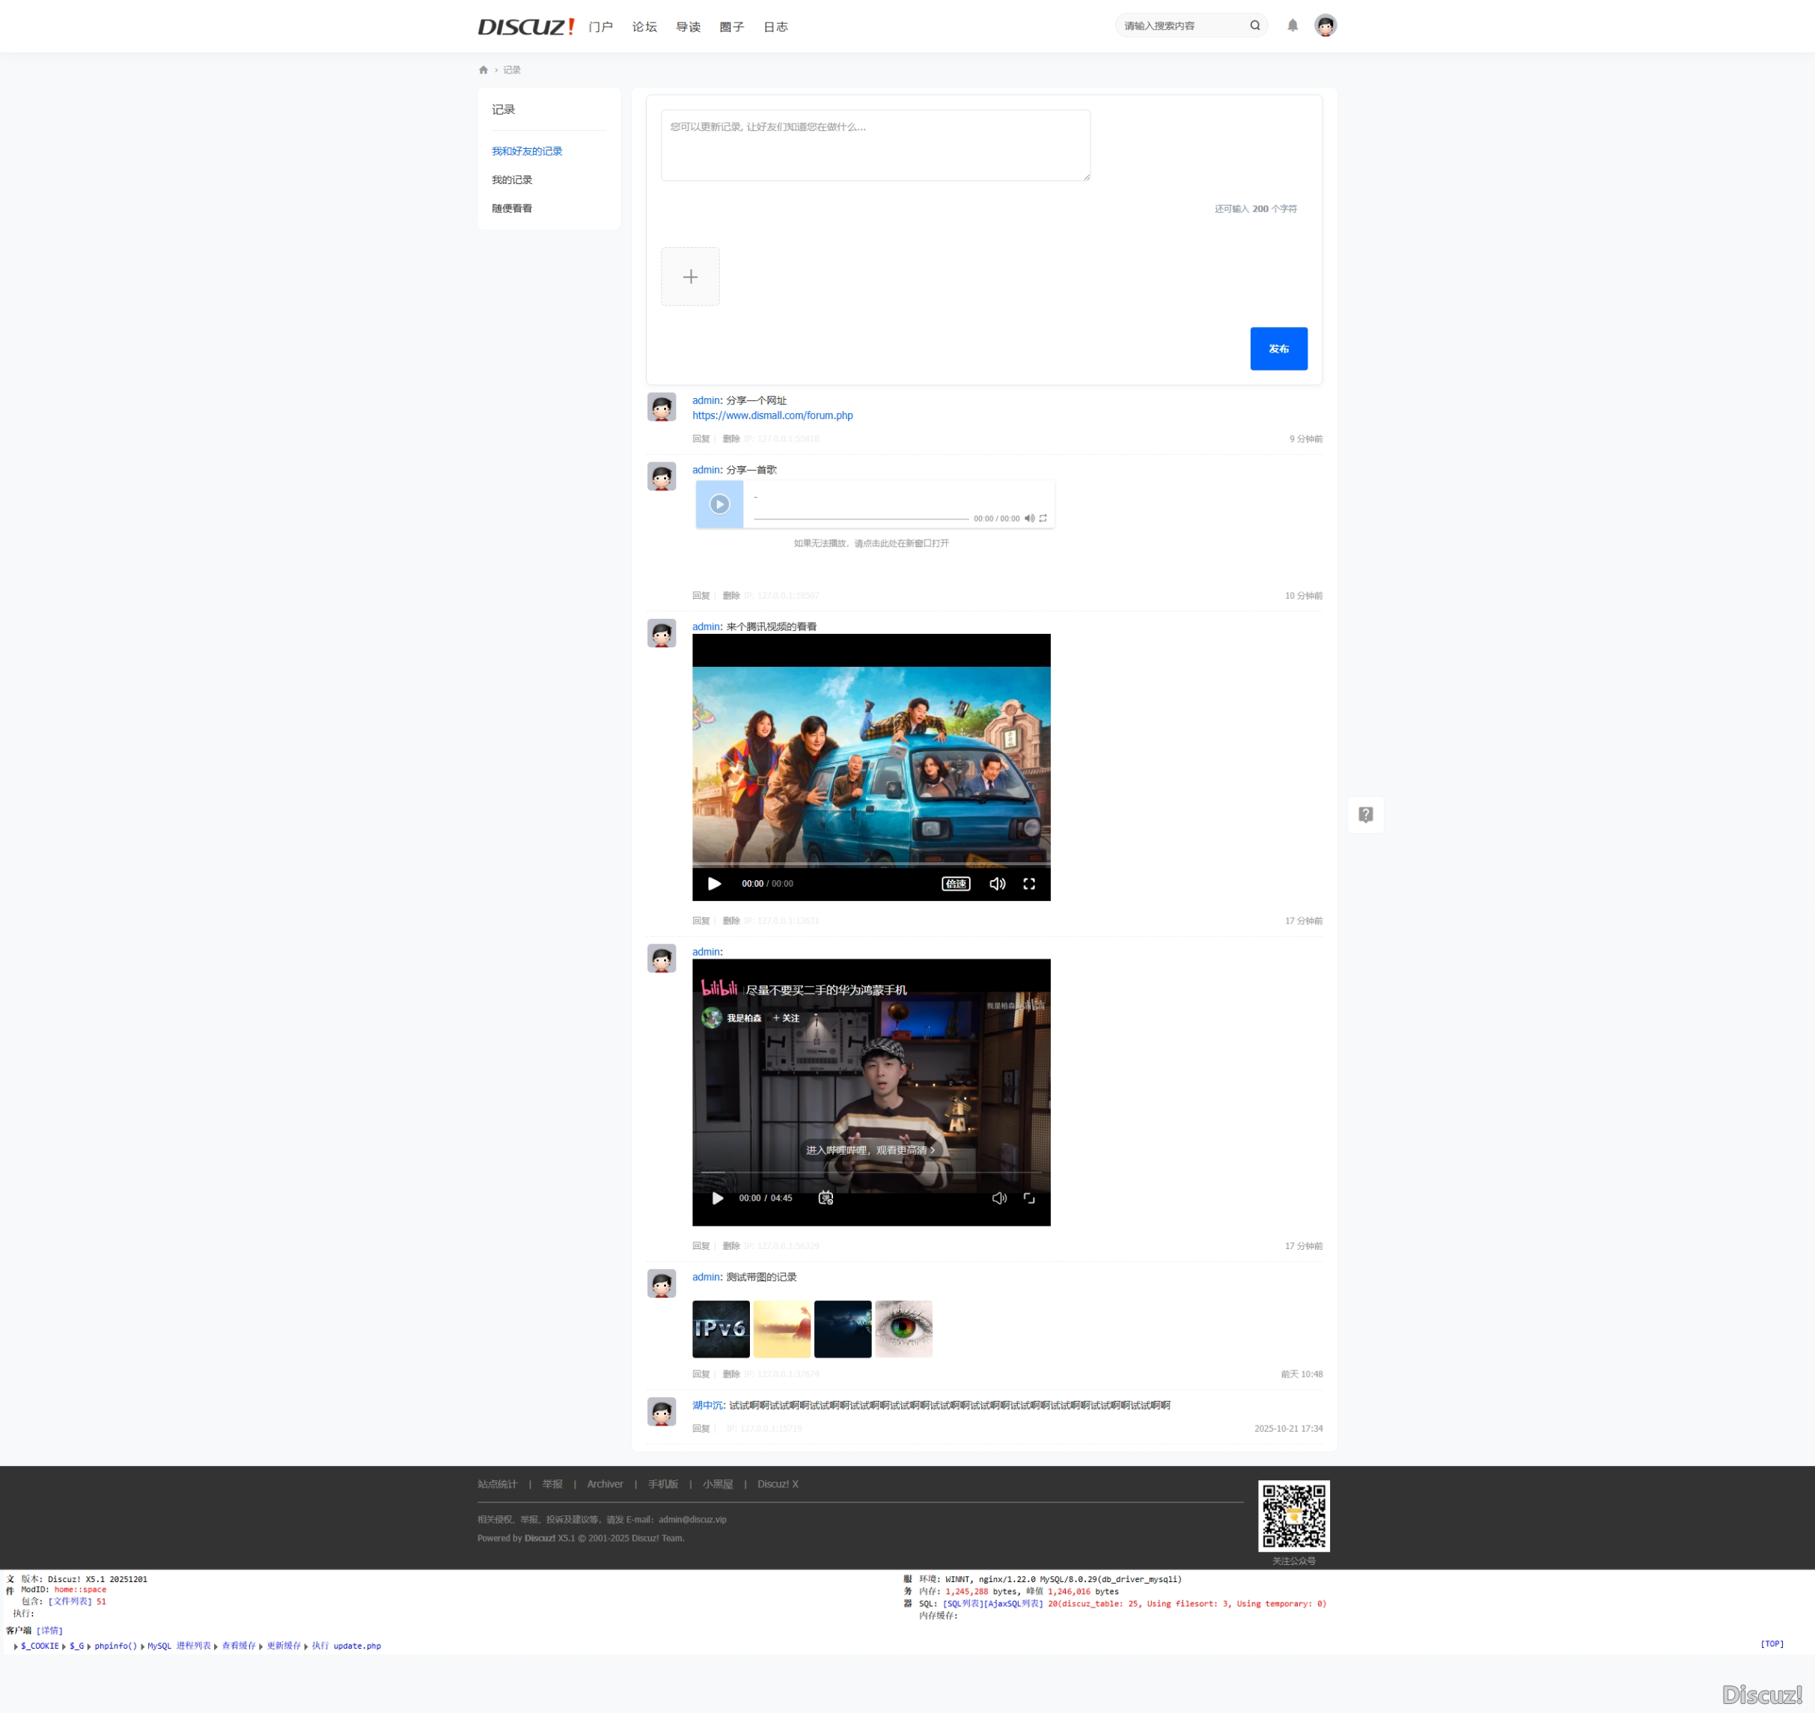Click the search magnifier icon

point(1254,25)
